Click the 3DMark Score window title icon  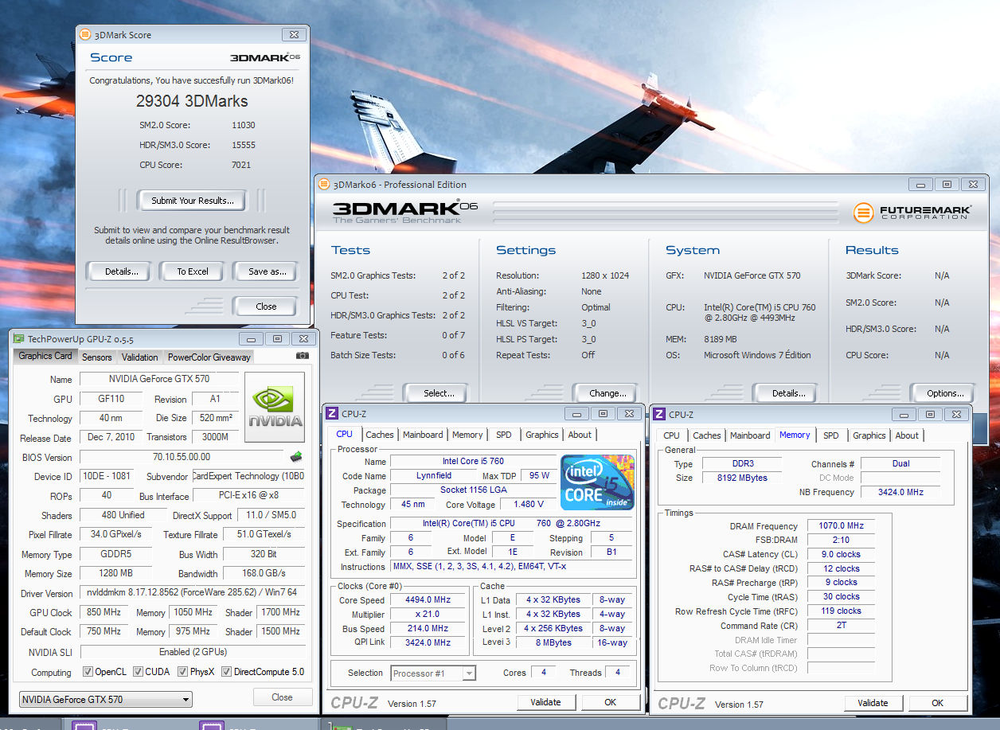[x=85, y=35]
